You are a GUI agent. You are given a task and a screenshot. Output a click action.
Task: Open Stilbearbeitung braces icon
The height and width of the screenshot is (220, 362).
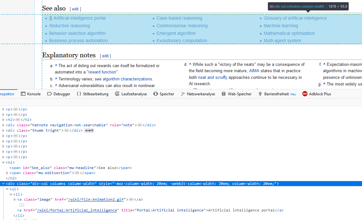79,94
